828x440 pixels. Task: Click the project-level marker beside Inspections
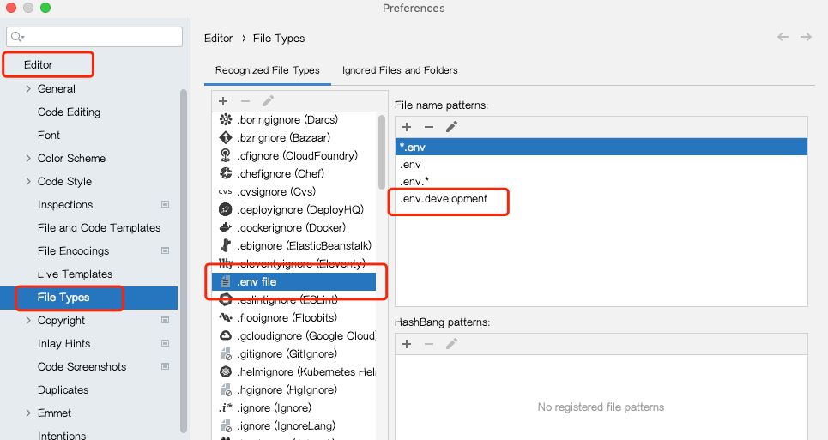point(165,204)
